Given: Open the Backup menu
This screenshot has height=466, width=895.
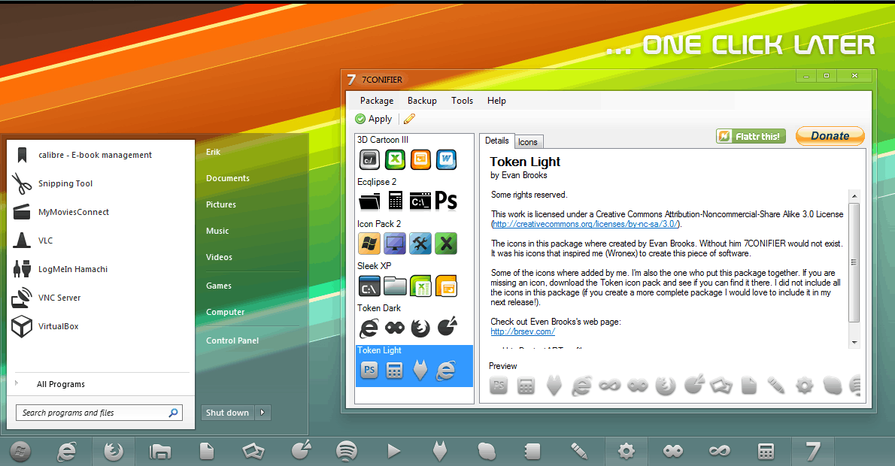Looking at the screenshot, I should [422, 101].
